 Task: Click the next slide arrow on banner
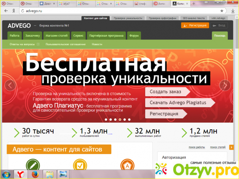coord(224,85)
